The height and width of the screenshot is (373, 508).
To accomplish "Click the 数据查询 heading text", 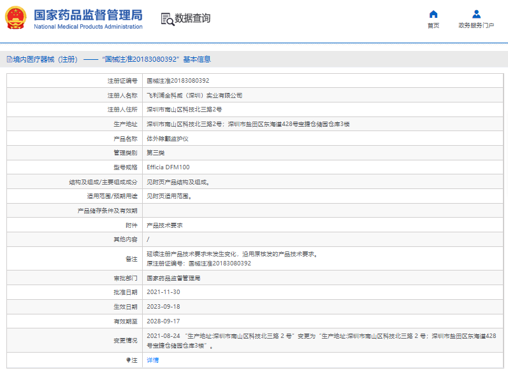I will click(192, 18).
